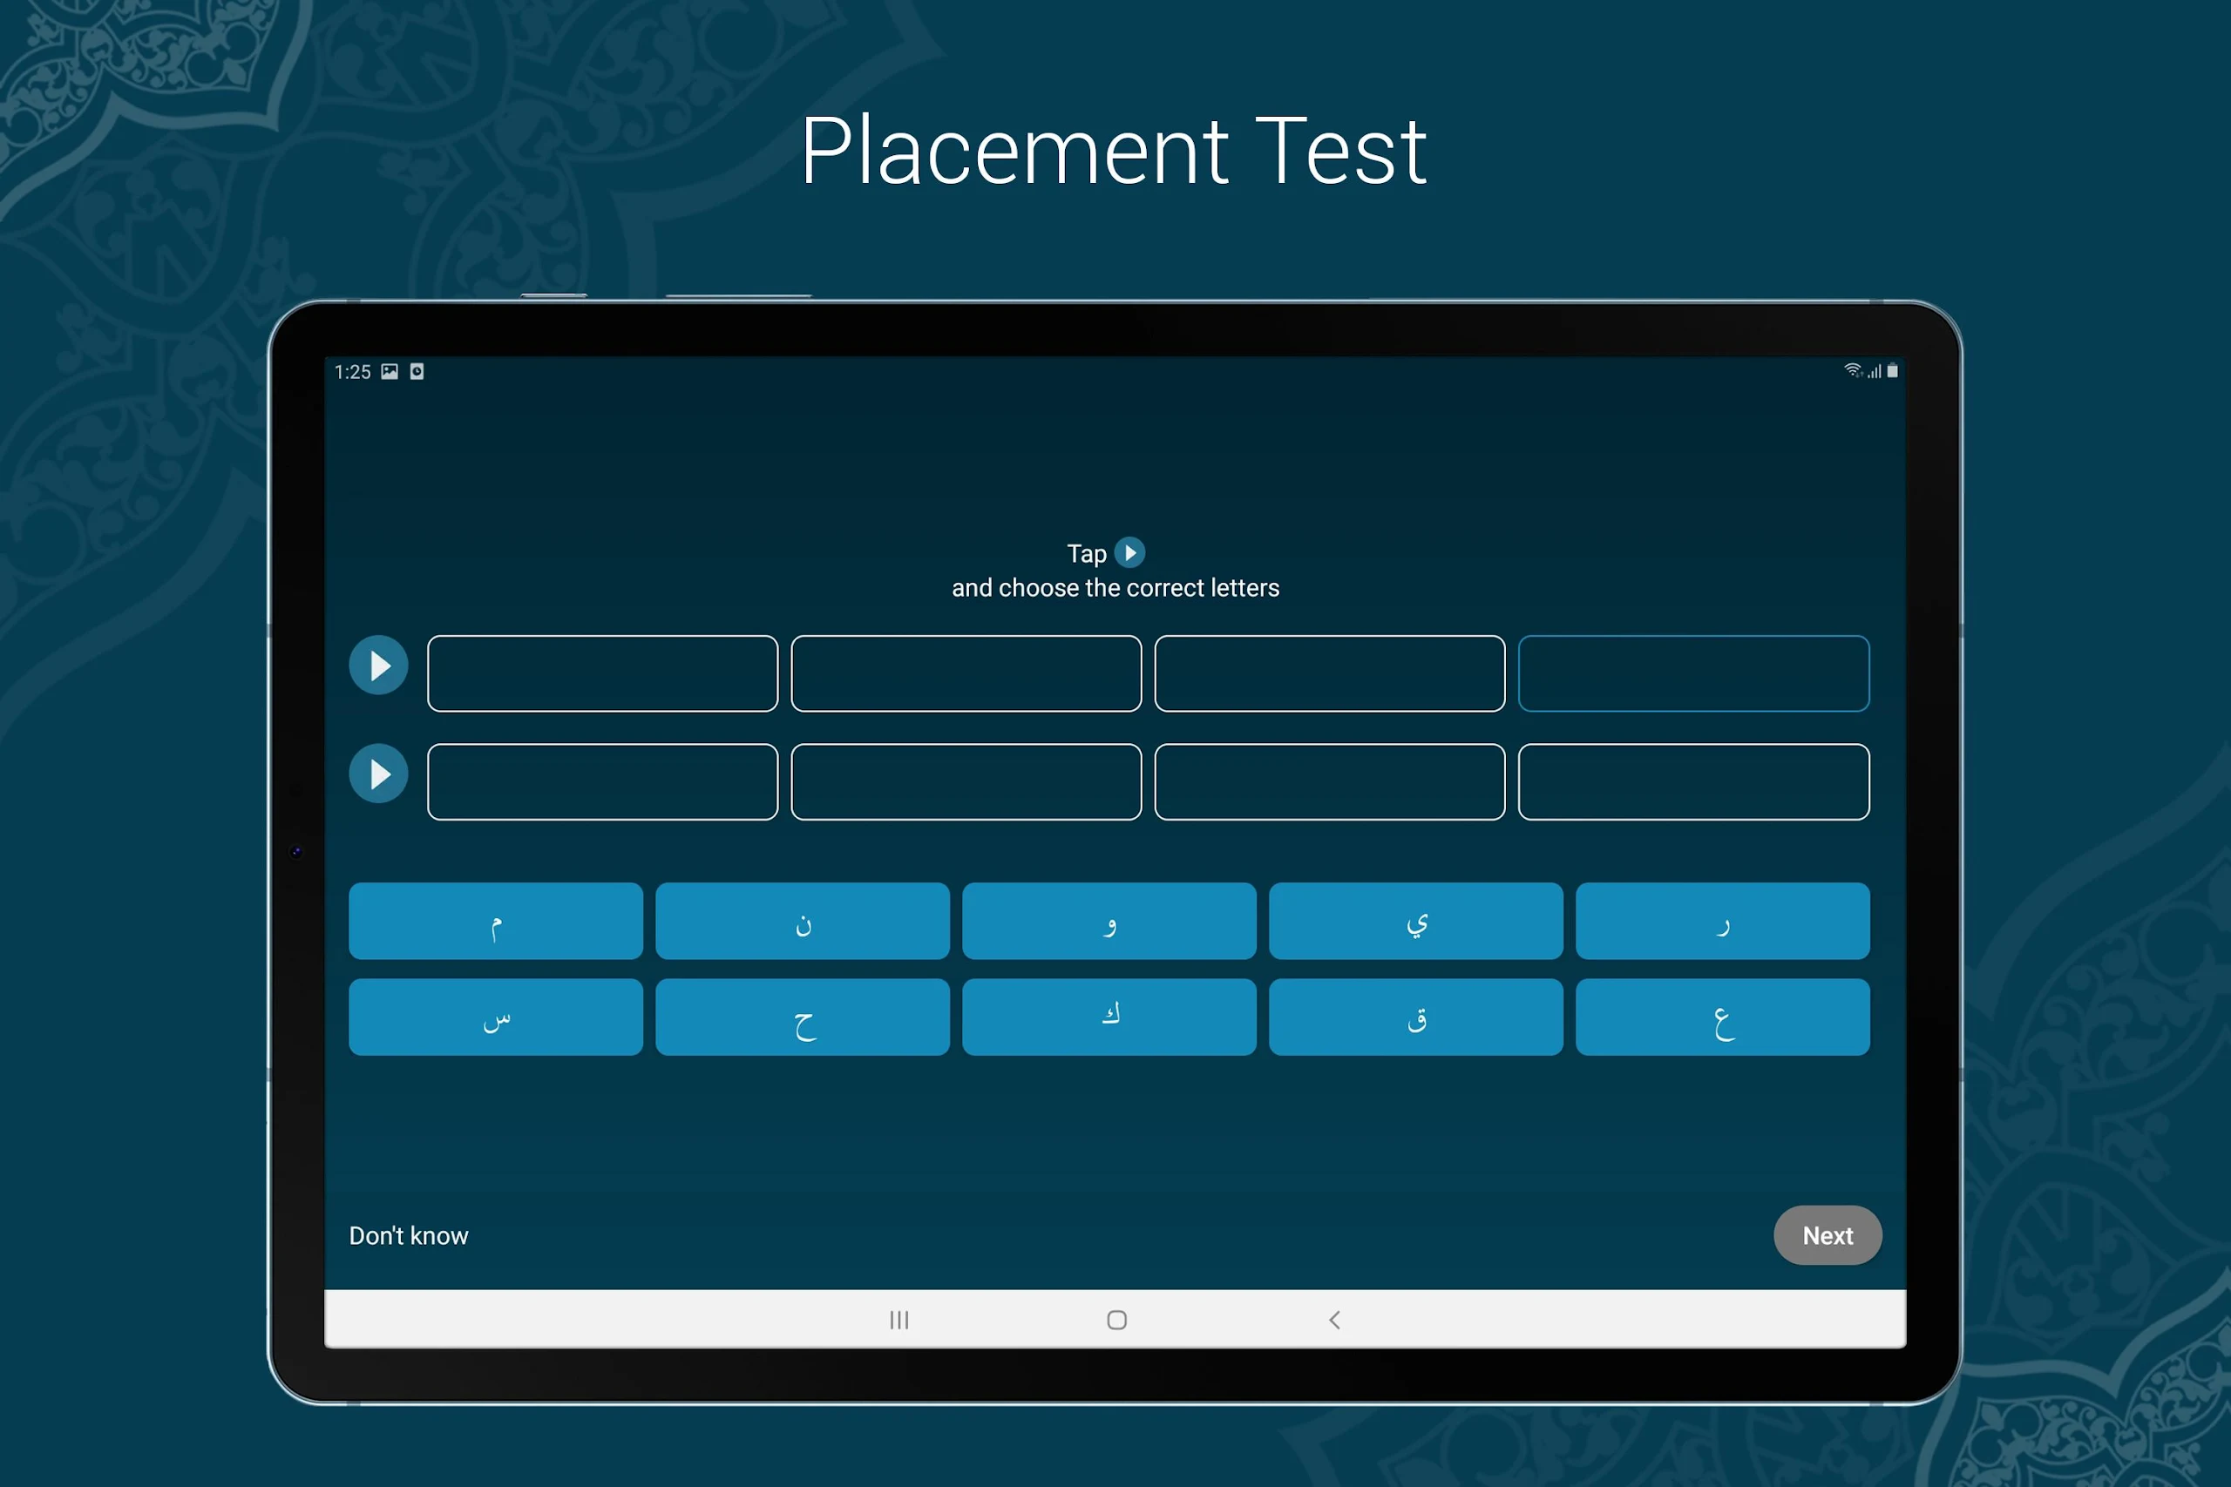The height and width of the screenshot is (1487, 2231).
Task: Play the first row audio clip
Action: pyautogui.click(x=378, y=666)
